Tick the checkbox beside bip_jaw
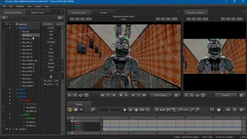Viewport: 247px width, 139px height. point(3,31)
